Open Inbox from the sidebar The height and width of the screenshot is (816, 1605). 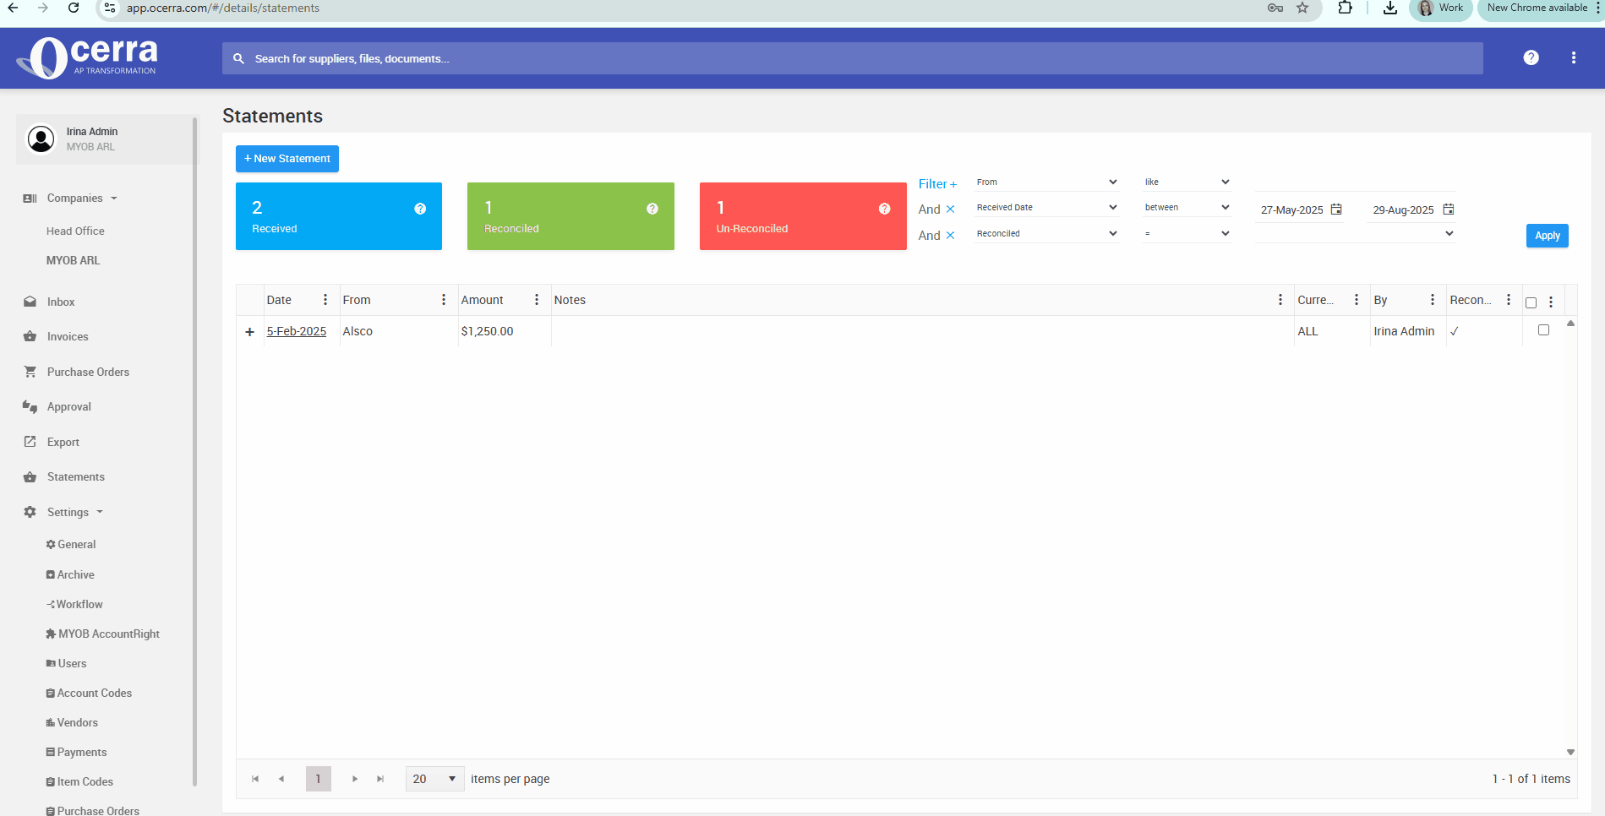point(61,302)
